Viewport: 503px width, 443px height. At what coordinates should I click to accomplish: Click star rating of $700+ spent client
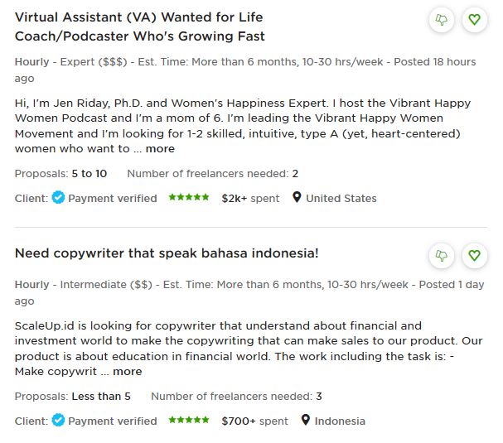pos(189,421)
